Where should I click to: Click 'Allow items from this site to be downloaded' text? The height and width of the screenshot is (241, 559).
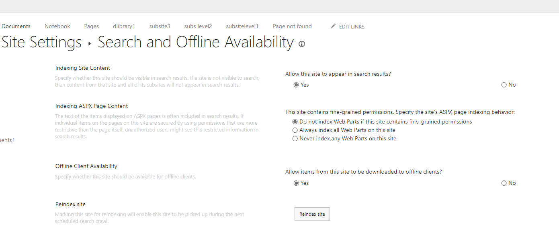click(x=364, y=172)
